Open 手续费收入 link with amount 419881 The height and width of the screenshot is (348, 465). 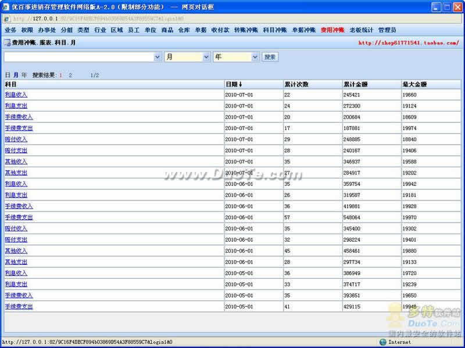coord(19,206)
